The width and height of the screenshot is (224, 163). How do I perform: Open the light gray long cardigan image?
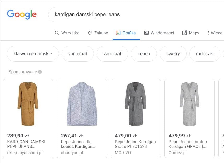(x=190, y=104)
